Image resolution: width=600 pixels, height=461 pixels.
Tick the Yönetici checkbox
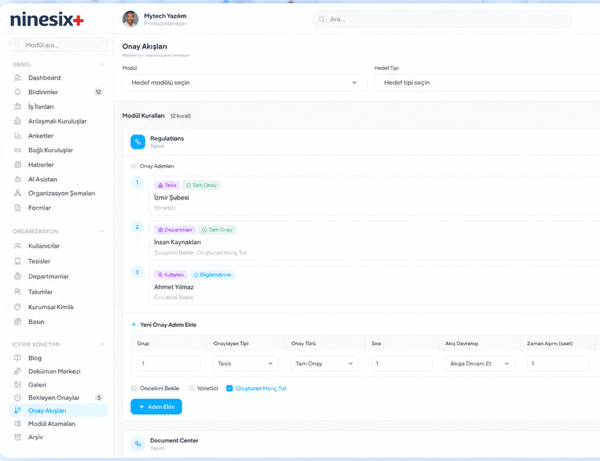tap(191, 388)
